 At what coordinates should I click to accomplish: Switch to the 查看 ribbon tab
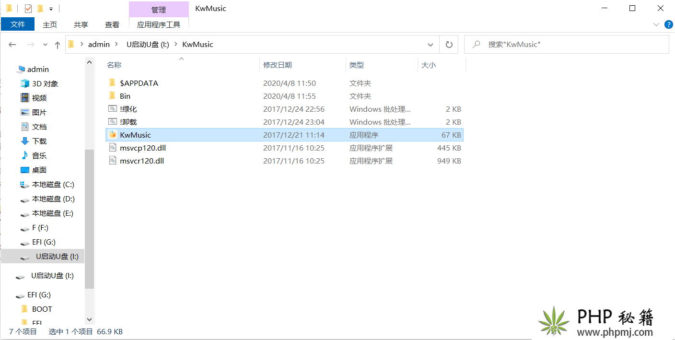click(x=112, y=24)
